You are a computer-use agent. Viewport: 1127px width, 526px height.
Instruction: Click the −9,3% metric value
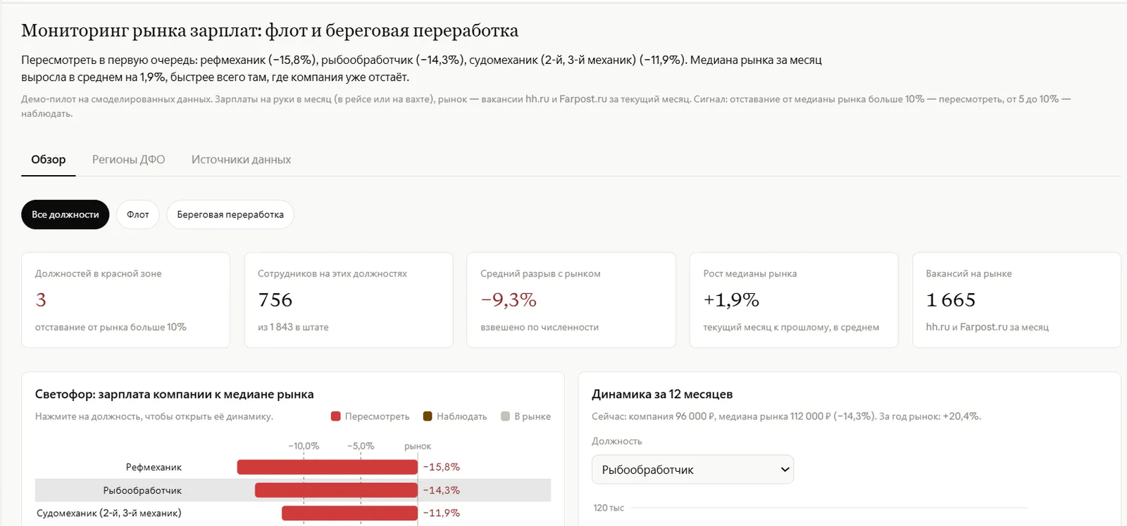(509, 300)
